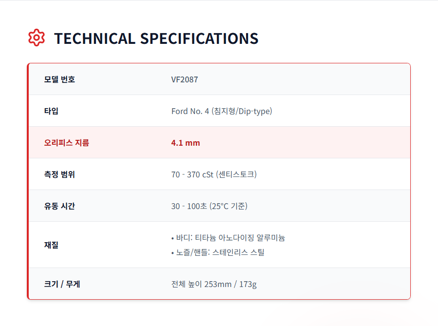Click the model number value VF2087
Image resolution: width=438 pixels, height=326 pixels.
coord(185,79)
